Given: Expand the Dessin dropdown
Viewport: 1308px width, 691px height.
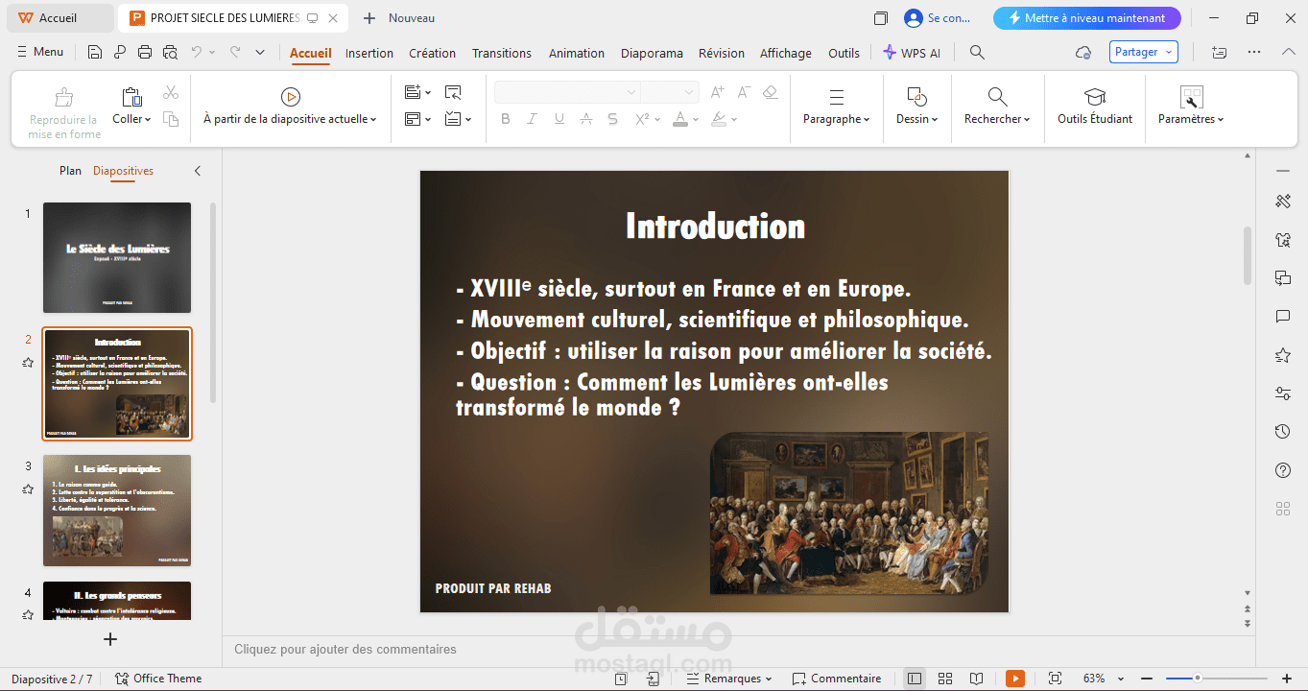Looking at the screenshot, I should (917, 119).
